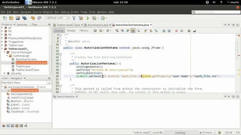Close the Search Results tab
The width and height of the screenshot is (241, 135).
pyautogui.click(x=76, y=97)
